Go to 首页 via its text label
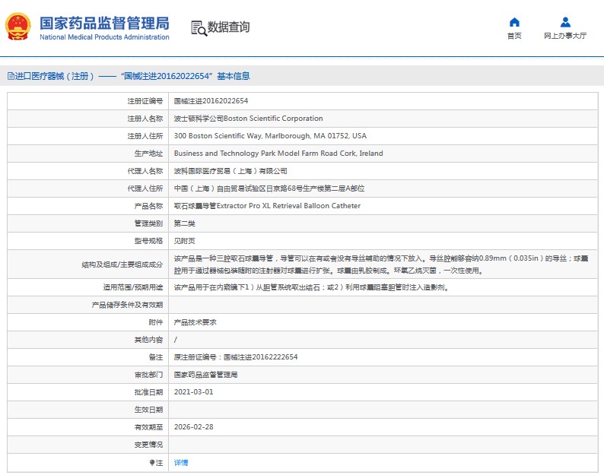The width and height of the screenshot is (604, 475). (x=514, y=36)
